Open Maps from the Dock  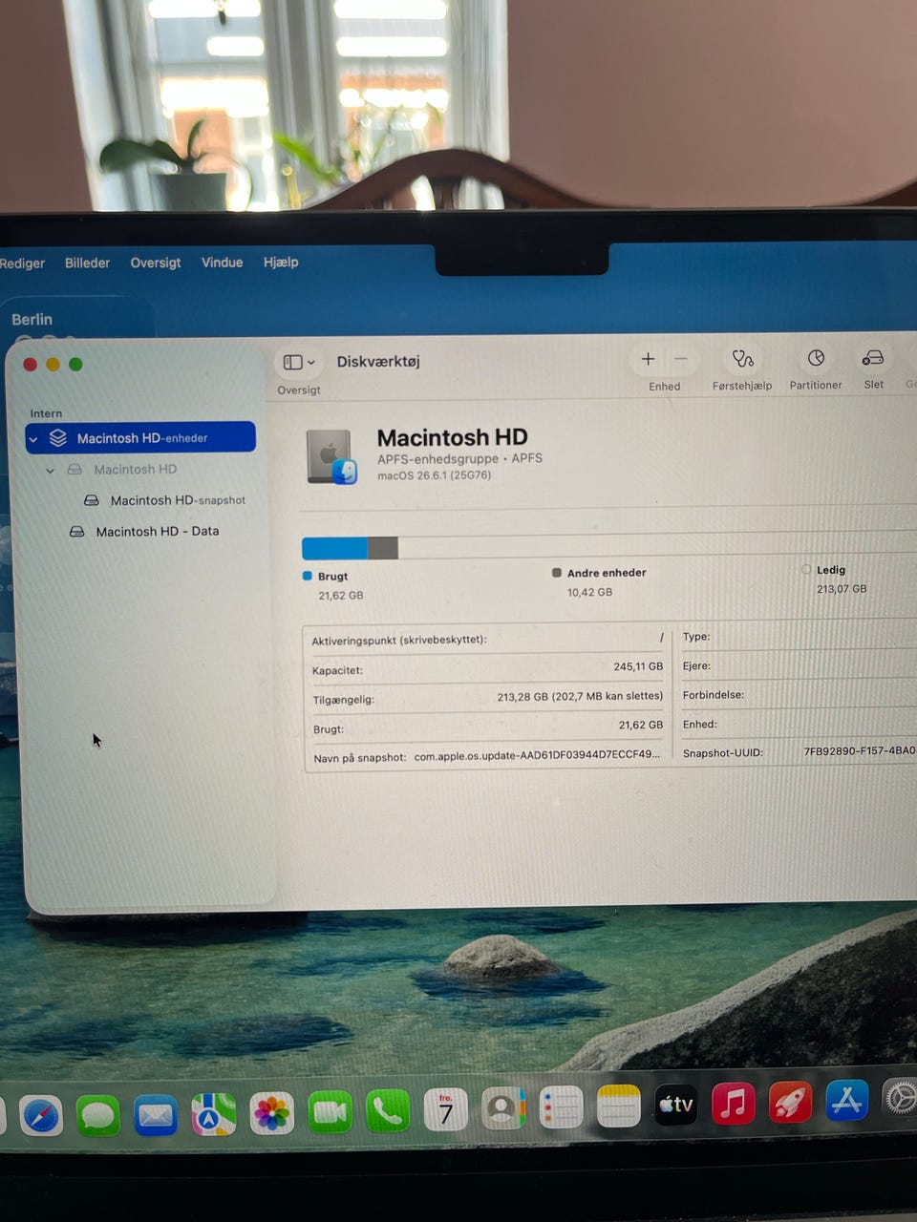(214, 1114)
